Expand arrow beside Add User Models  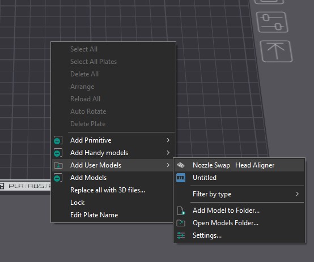coord(168,165)
